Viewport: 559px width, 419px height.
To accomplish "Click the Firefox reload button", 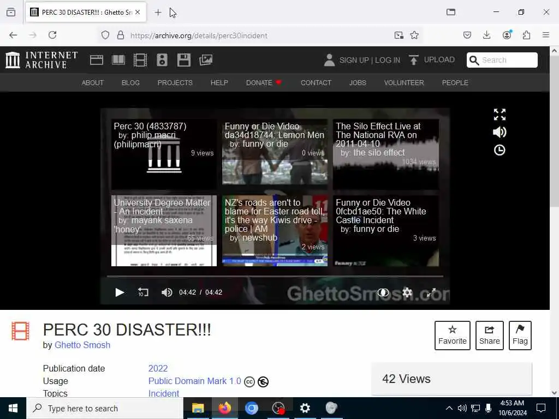I will click(x=52, y=35).
